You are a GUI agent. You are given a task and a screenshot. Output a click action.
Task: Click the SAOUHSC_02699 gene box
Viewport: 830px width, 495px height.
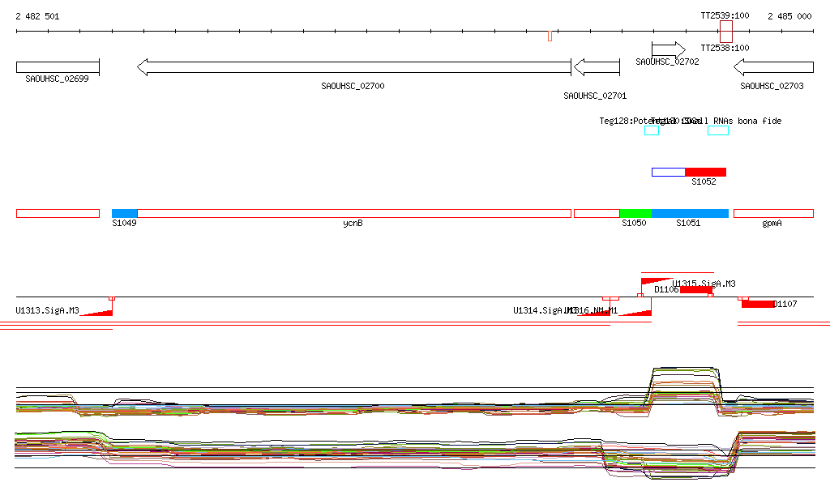[58, 67]
